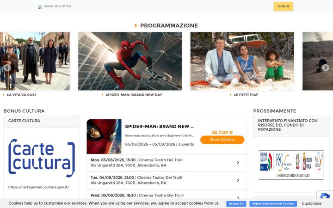
Task: Open the Spider-Man carousel poster image
Action: coord(130,61)
